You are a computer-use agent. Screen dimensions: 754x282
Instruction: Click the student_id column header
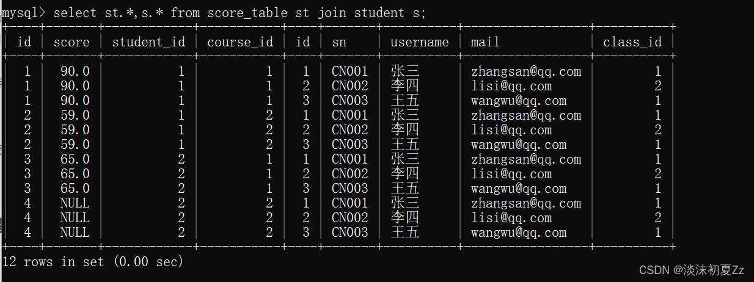click(148, 42)
